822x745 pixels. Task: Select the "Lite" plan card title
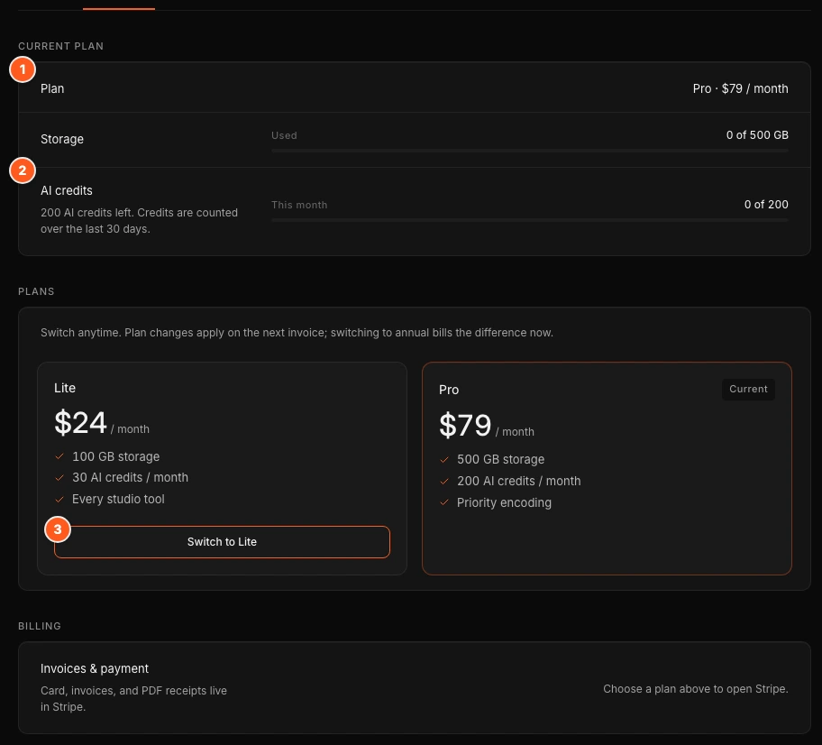[x=65, y=388]
